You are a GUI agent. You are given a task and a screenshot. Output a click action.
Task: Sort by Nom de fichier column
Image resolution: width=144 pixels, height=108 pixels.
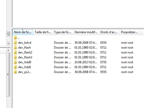coord(23,32)
